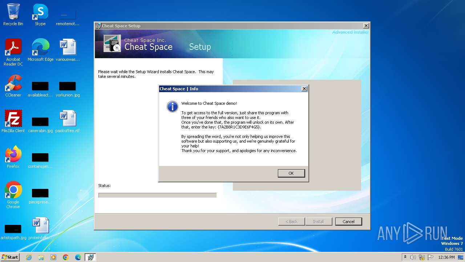Click the Advanced Installer link text
This screenshot has height=262, width=465.
[350, 32]
